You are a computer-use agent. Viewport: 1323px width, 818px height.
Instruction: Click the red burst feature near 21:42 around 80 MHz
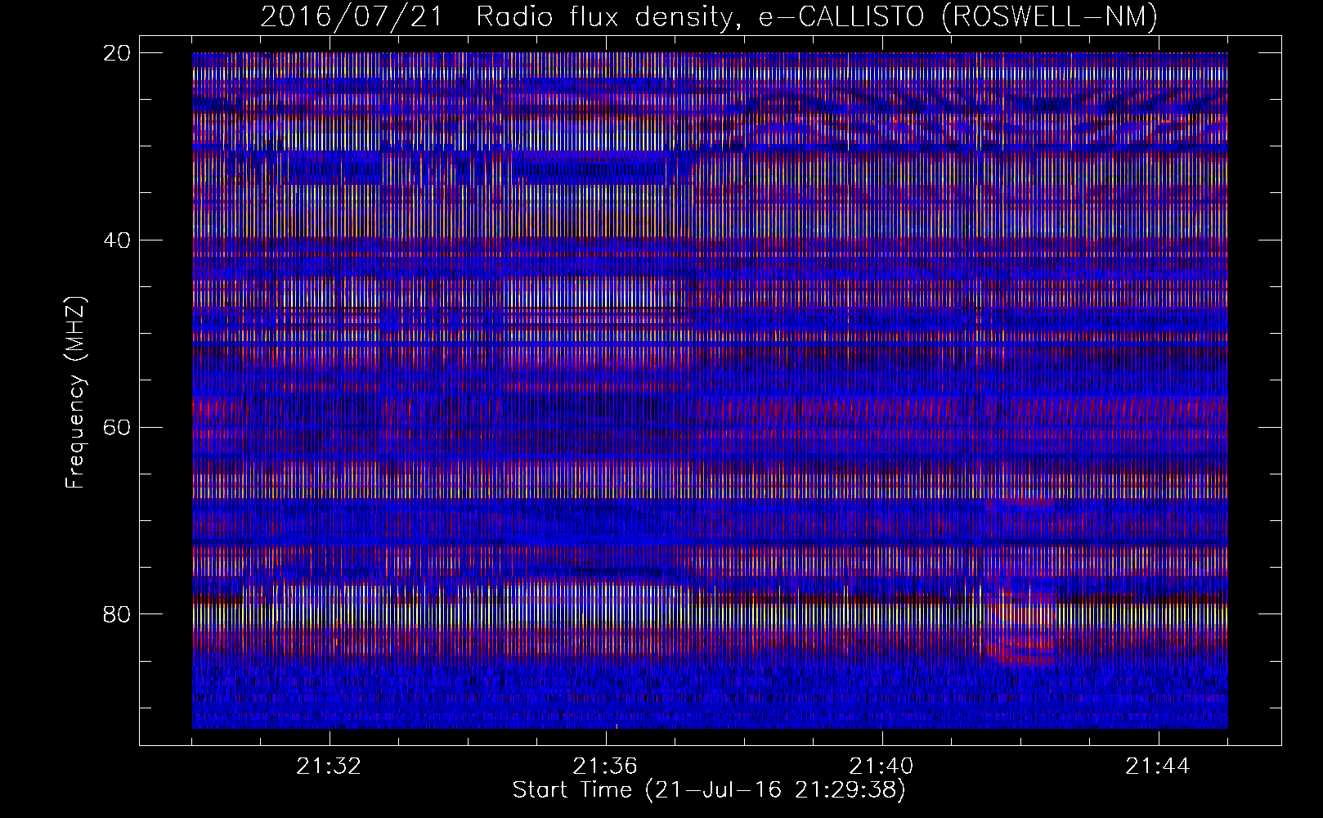point(1020,623)
